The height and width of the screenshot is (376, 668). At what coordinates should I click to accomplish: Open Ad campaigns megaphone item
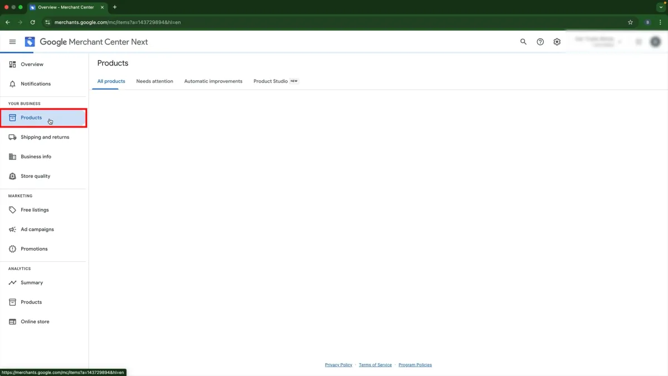coord(44,230)
